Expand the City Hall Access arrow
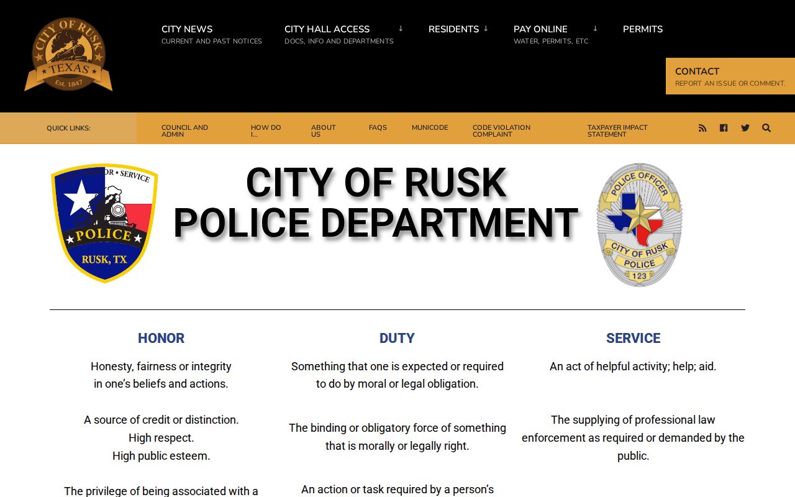This screenshot has height=497, width=795. tap(401, 29)
